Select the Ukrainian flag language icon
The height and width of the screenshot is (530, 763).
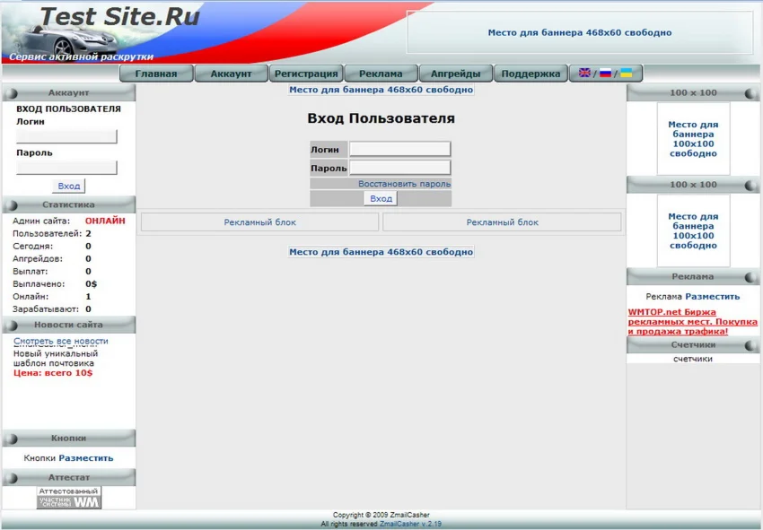click(x=627, y=73)
